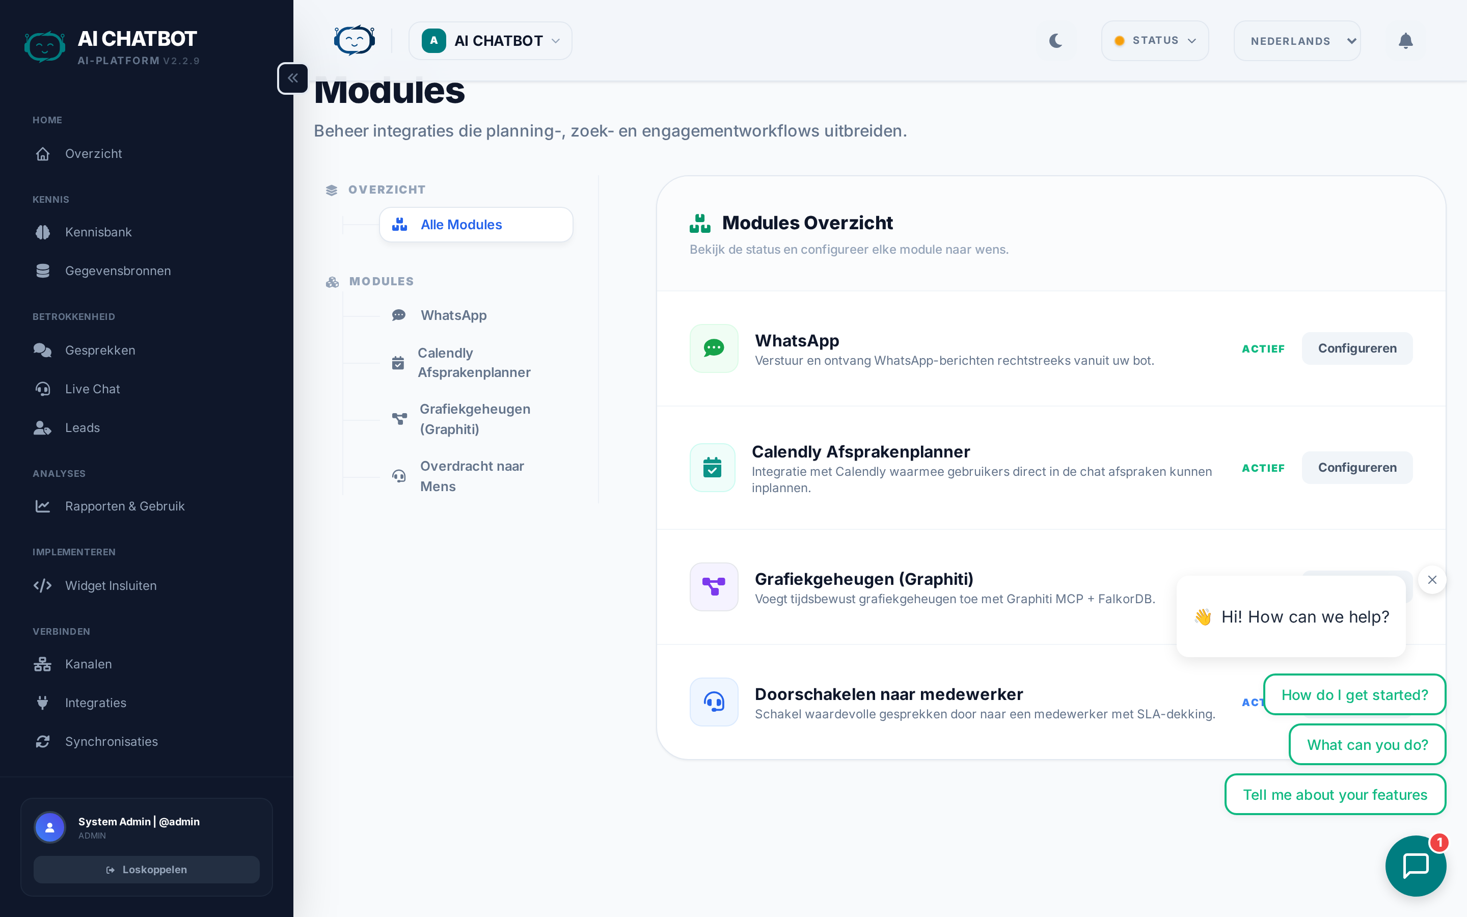Open the Nederlands language selector
Viewport: 1467px width, 917px height.
[x=1297, y=41]
